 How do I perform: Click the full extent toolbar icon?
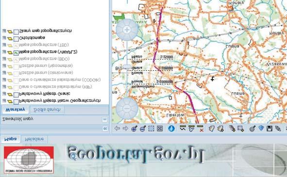pos(160,129)
